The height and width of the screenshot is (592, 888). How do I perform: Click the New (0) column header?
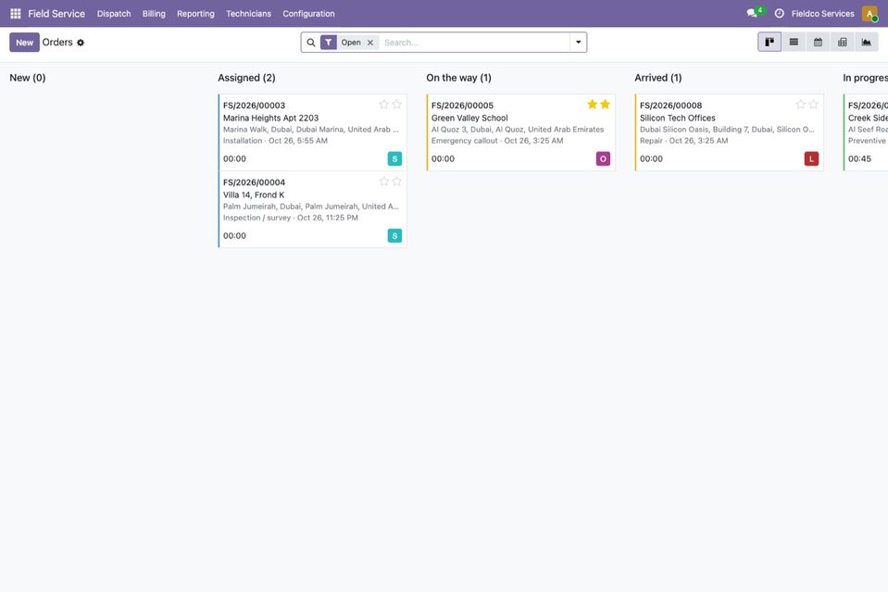point(27,78)
